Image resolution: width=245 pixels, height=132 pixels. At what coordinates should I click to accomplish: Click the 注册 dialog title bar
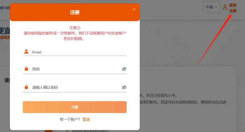[75, 12]
